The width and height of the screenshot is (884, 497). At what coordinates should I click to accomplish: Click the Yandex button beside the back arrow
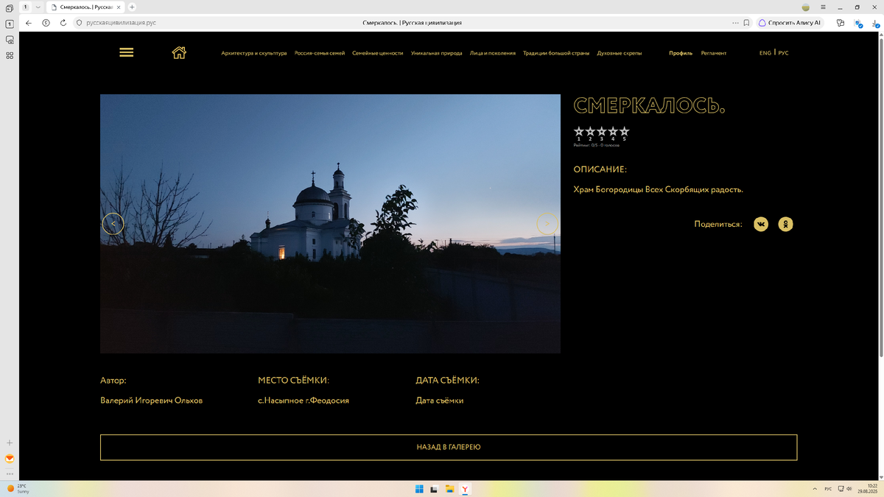coord(46,23)
